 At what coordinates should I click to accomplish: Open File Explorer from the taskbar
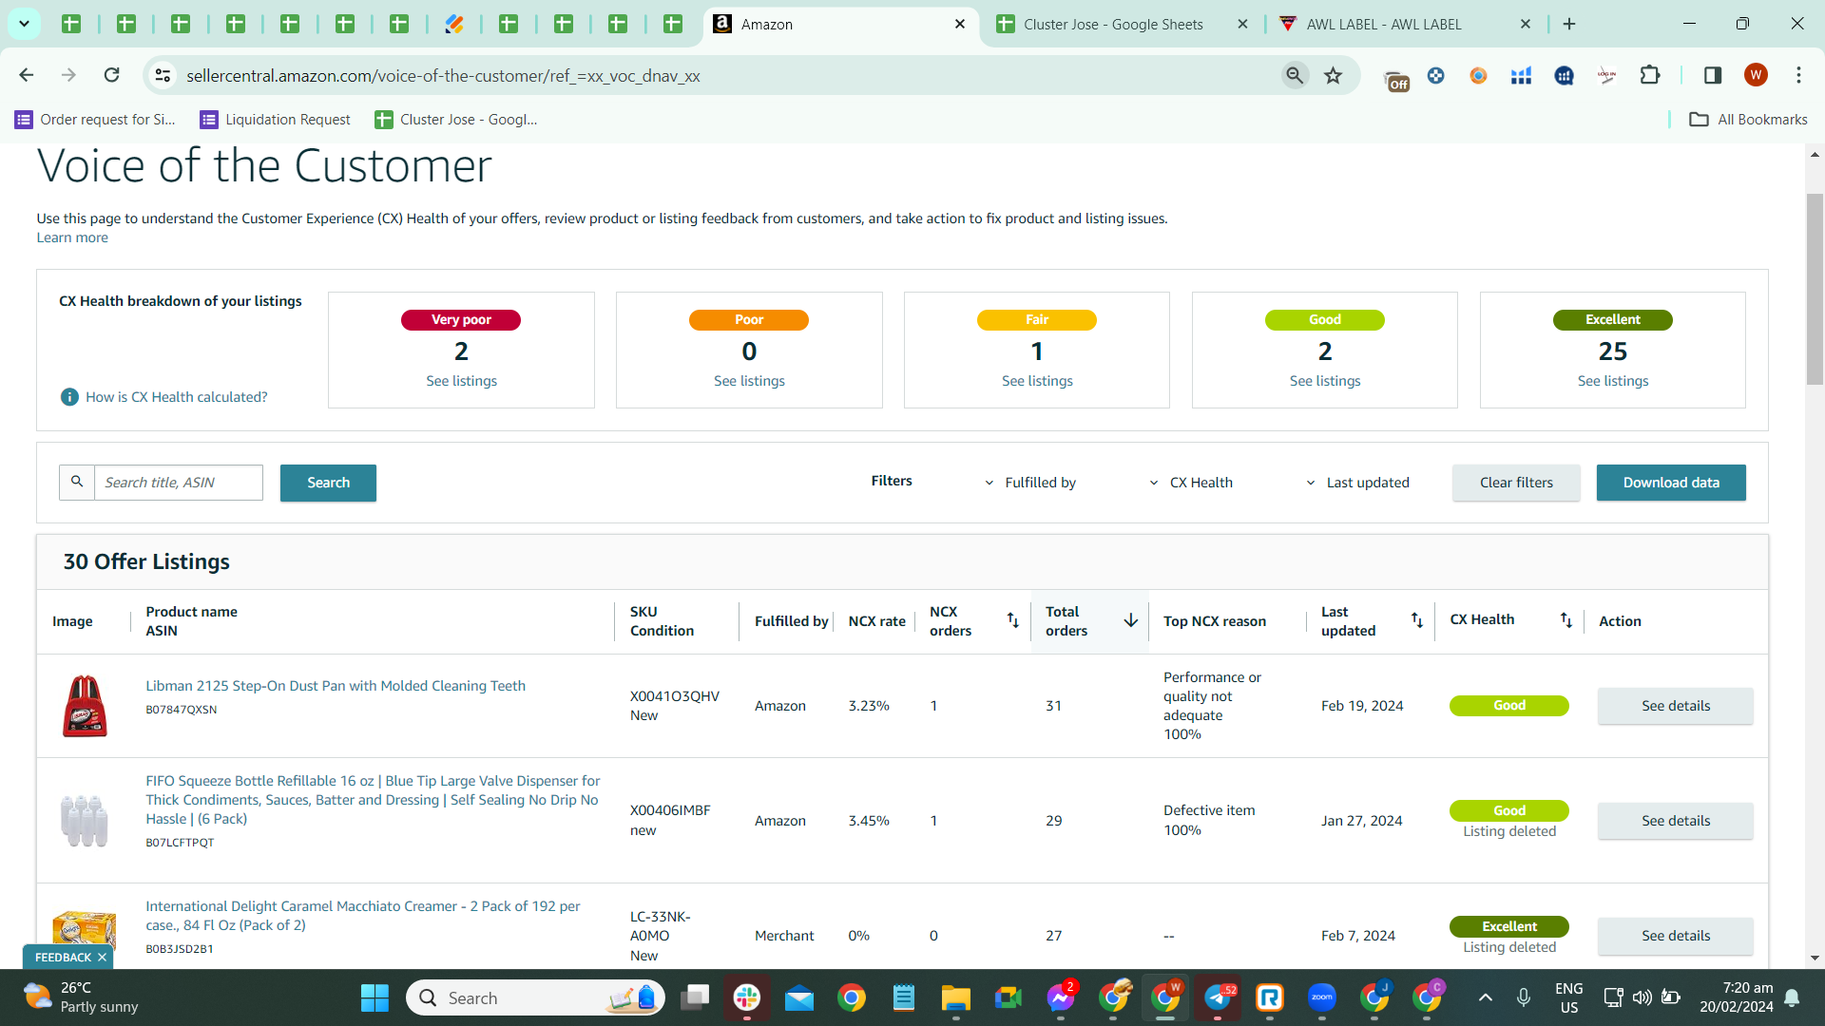955,997
